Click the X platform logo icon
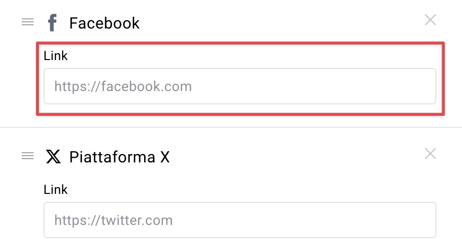This screenshot has width=462, height=251. coord(53,157)
